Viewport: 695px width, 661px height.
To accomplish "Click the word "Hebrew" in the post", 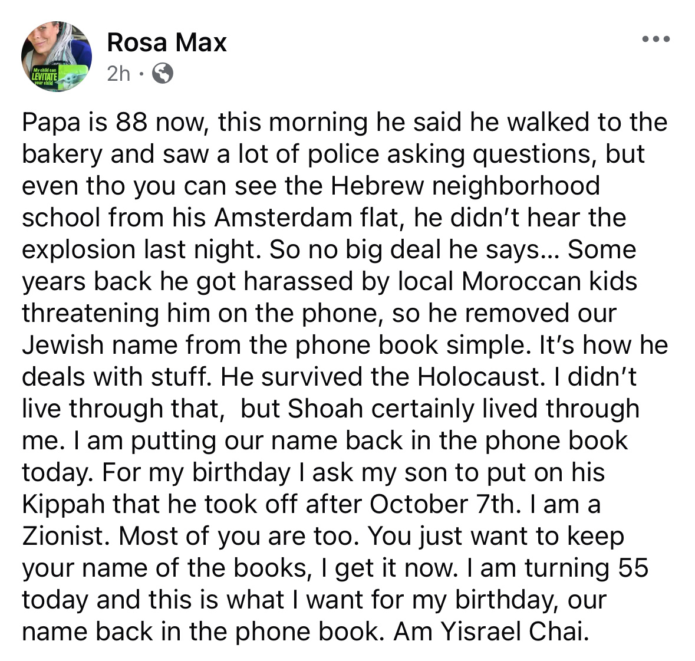I will pyautogui.click(x=377, y=186).
